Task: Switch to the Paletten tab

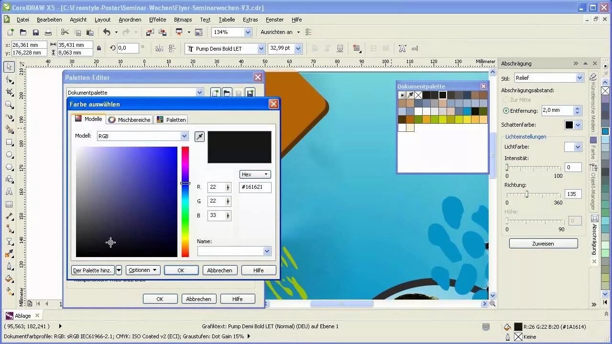Action: point(171,119)
